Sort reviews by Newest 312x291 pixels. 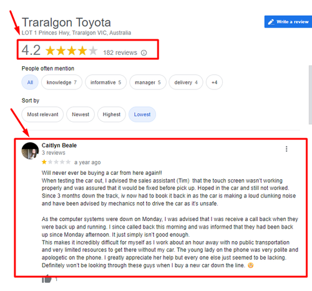80,114
